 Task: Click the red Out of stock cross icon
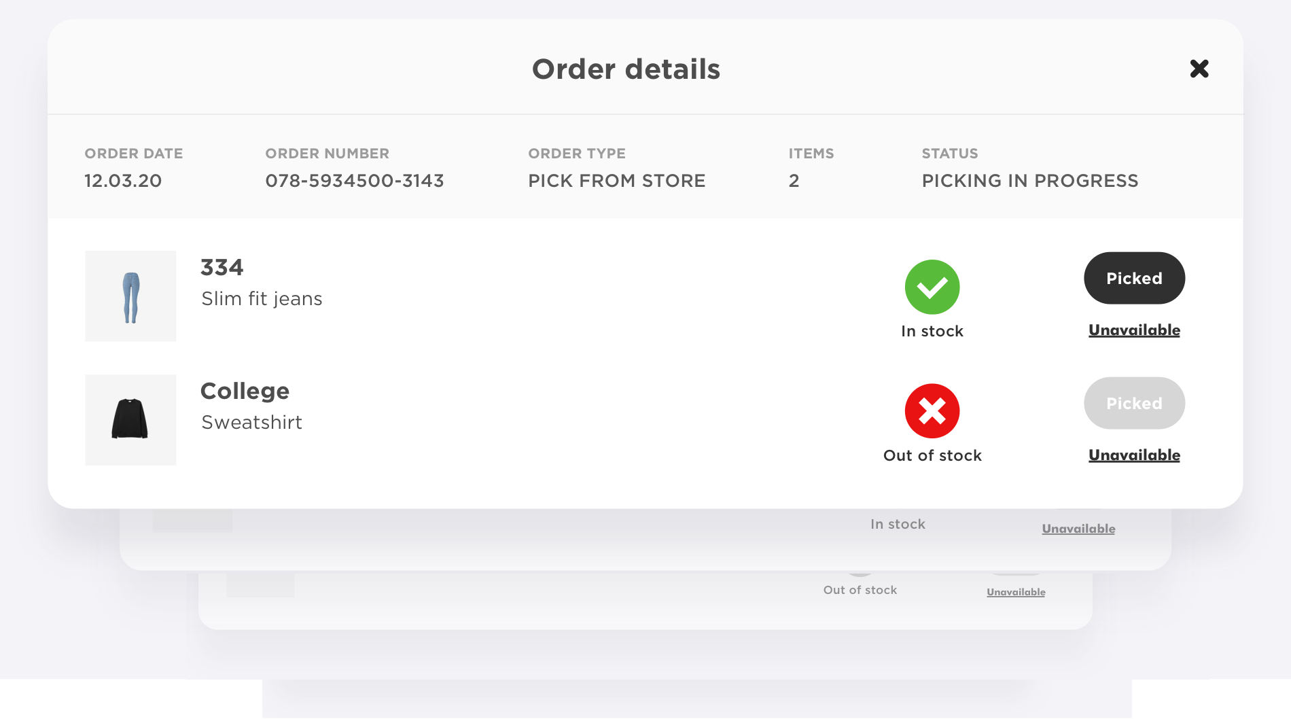point(932,411)
